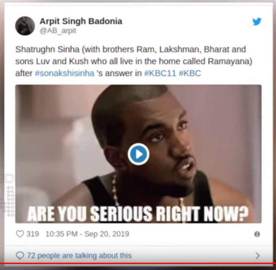276x270 pixels.
Task: Open the #sonakshisinha hashtag
Action: pyautogui.click(x=64, y=73)
